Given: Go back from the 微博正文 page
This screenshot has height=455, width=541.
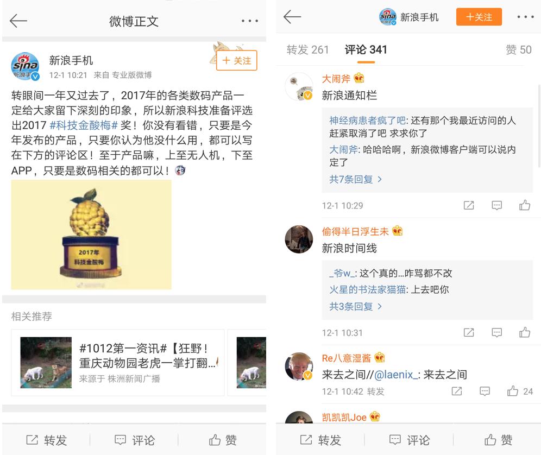Looking at the screenshot, I should click(x=18, y=21).
